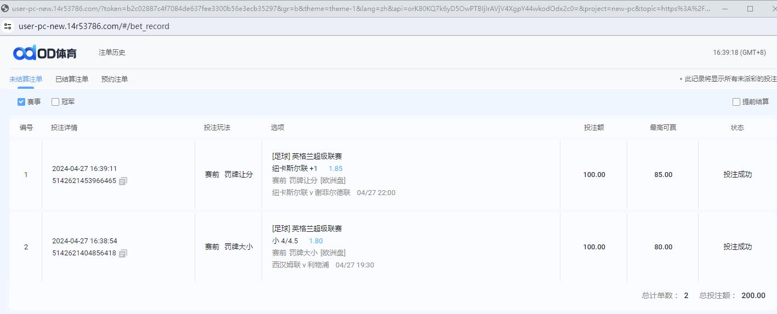The height and width of the screenshot is (314, 777).
Task: Click 投注玩法 column header
Action: pos(217,128)
